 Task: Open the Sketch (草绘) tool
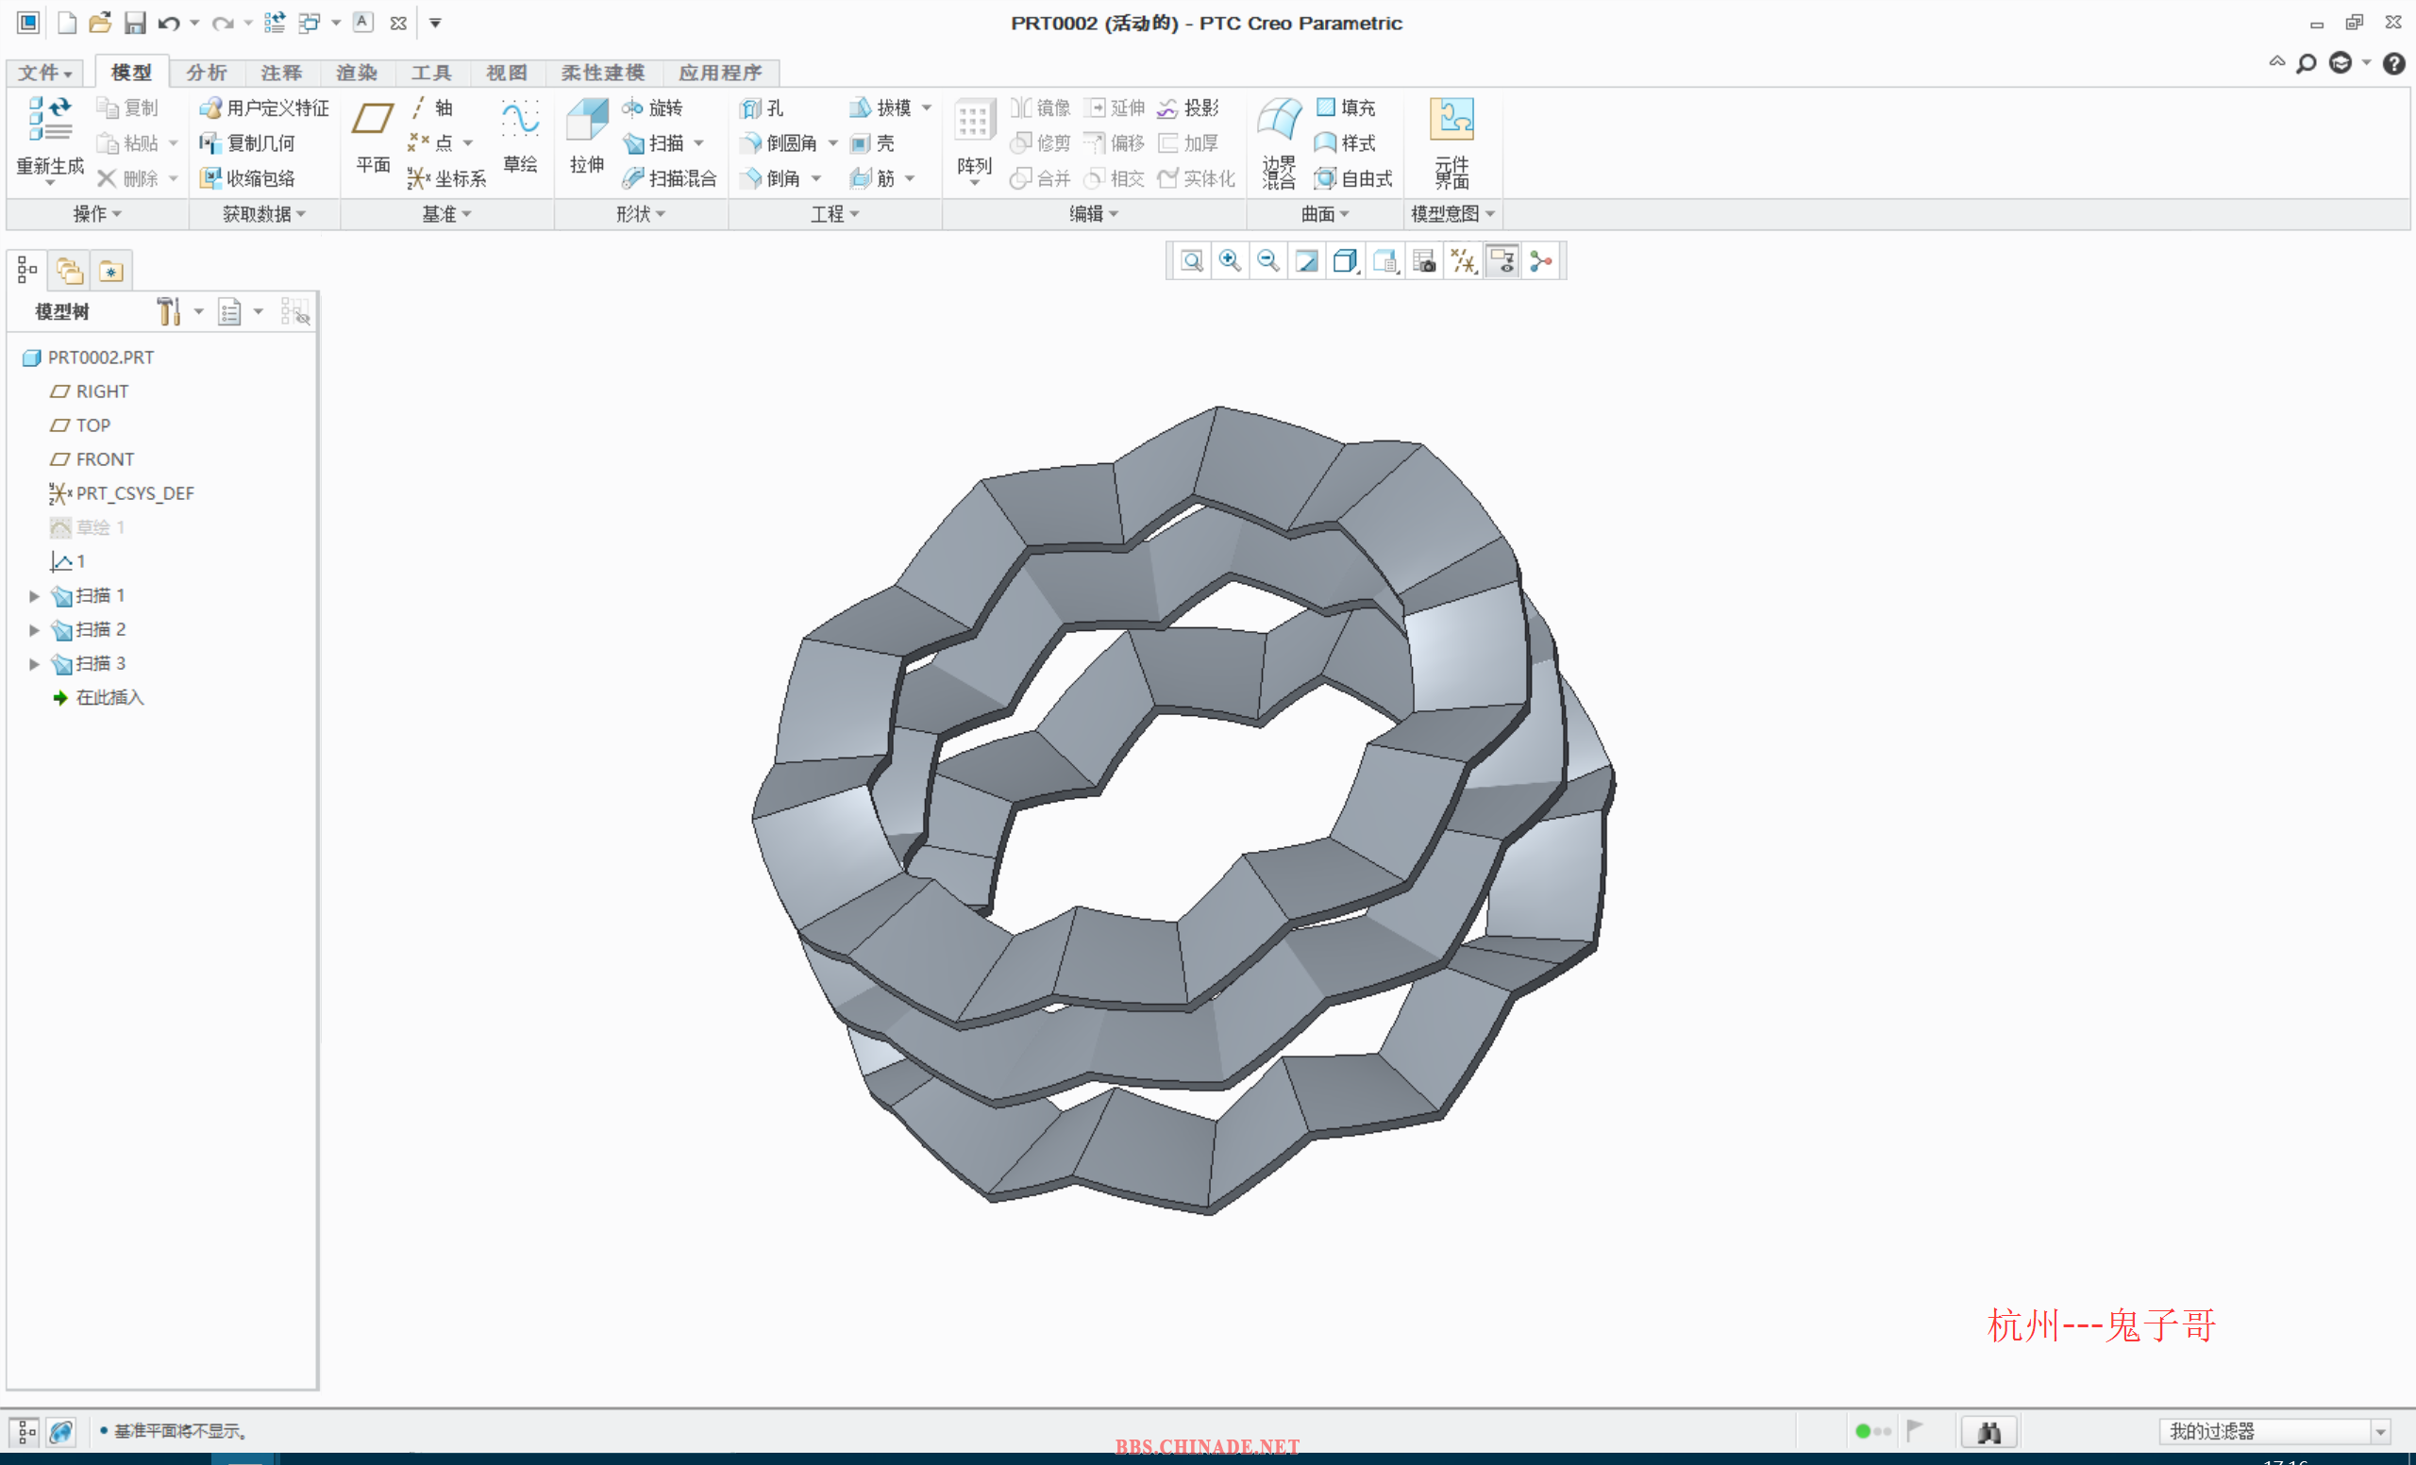pos(520,135)
